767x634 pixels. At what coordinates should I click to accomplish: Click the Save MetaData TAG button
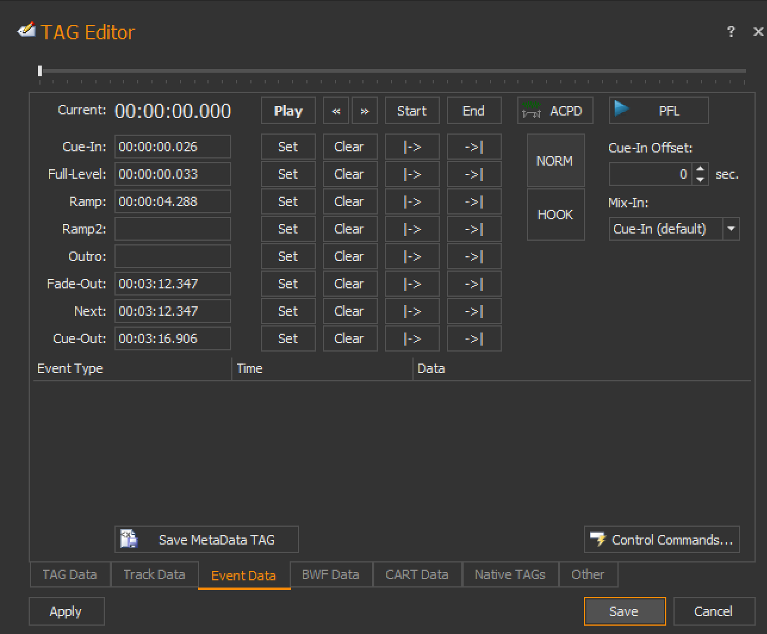point(206,540)
